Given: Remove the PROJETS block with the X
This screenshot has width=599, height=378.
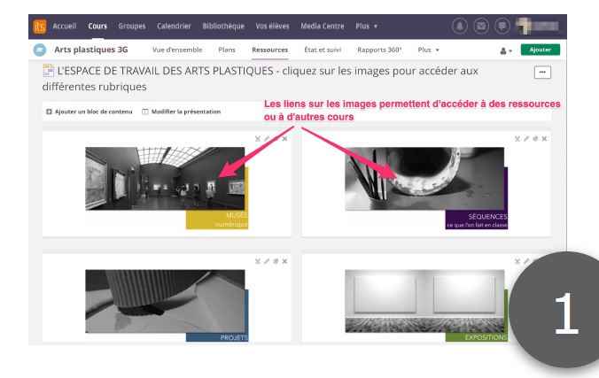Looking at the screenshot, I should (284, 261).
